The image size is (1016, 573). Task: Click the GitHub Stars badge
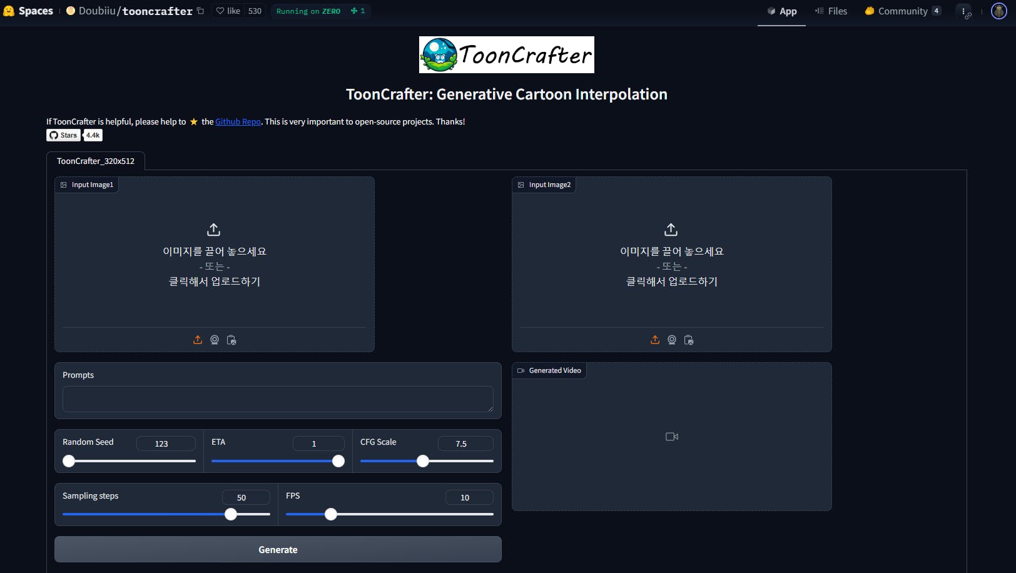pyautogui.click(x=64, y=135)
